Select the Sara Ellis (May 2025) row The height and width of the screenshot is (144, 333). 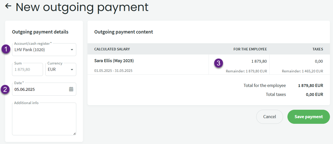[x=114, y=61]
